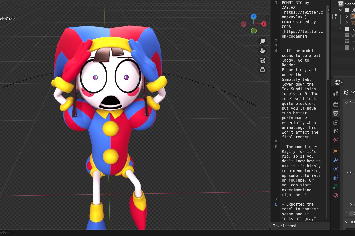Screen dimensions: 355x236
Task: Open the Physics properties tab icon
Action: point(336,169)
